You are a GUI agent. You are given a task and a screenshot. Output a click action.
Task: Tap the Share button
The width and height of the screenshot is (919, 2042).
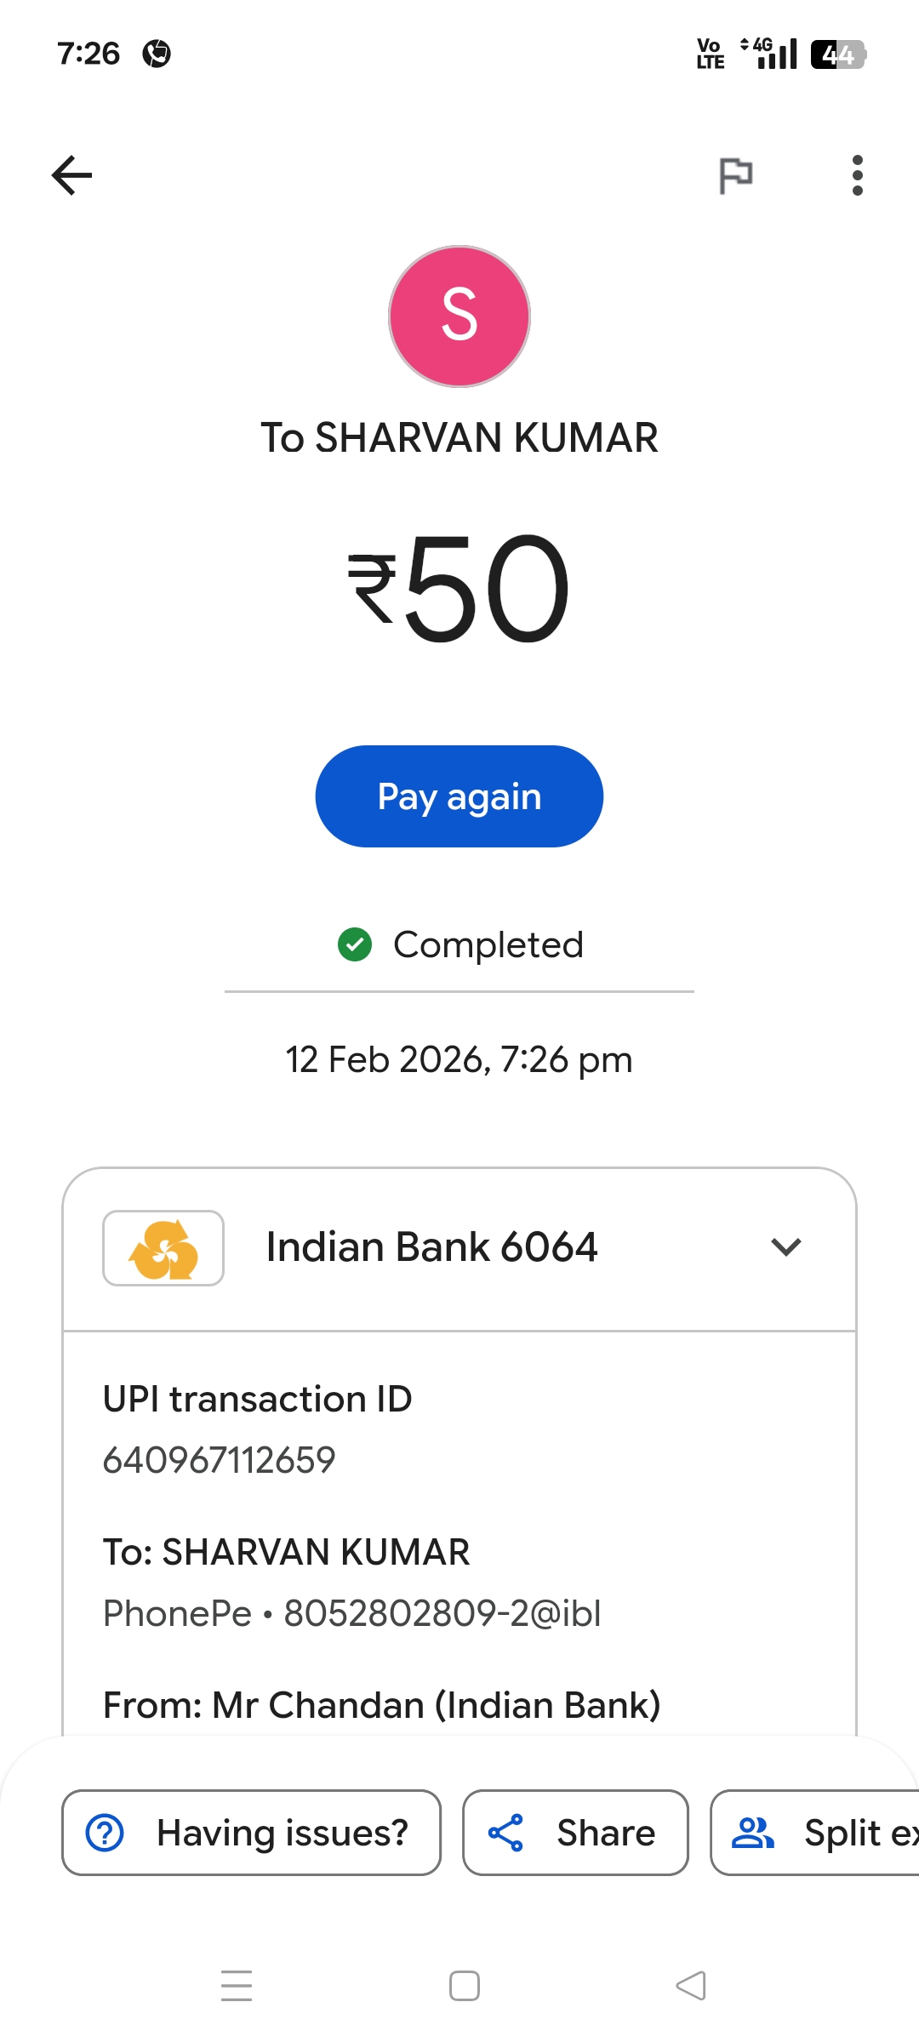click(x=575, y=1833)
